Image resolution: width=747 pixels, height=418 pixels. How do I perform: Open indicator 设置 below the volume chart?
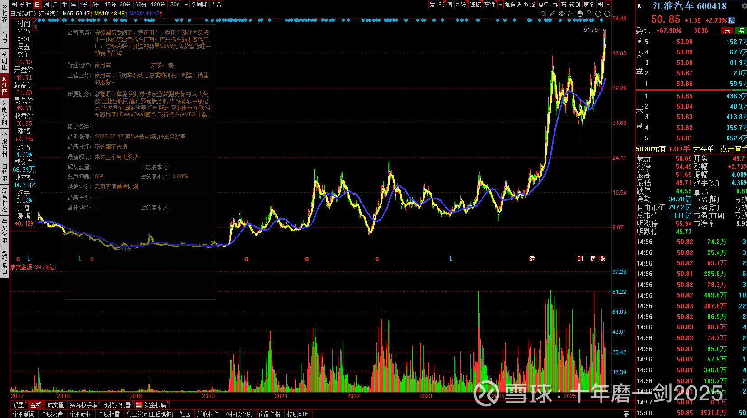click(19, 405)
